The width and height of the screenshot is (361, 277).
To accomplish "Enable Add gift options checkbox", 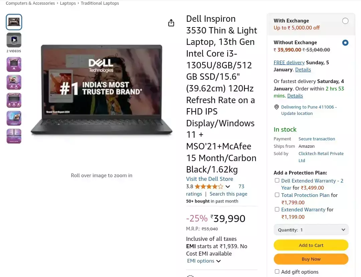I will 277,271.
